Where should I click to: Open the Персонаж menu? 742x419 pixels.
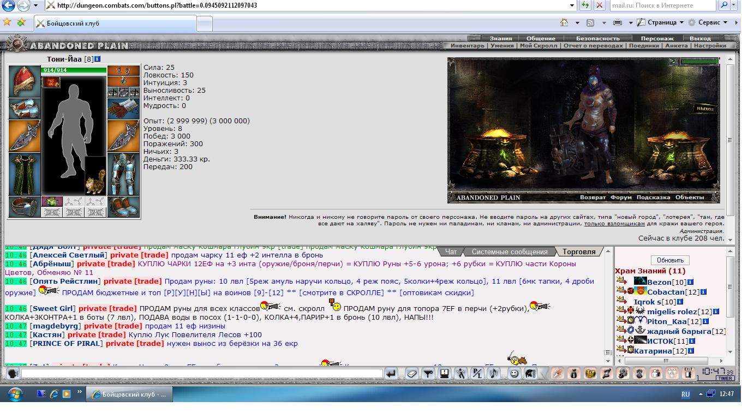tap(657, 38)
